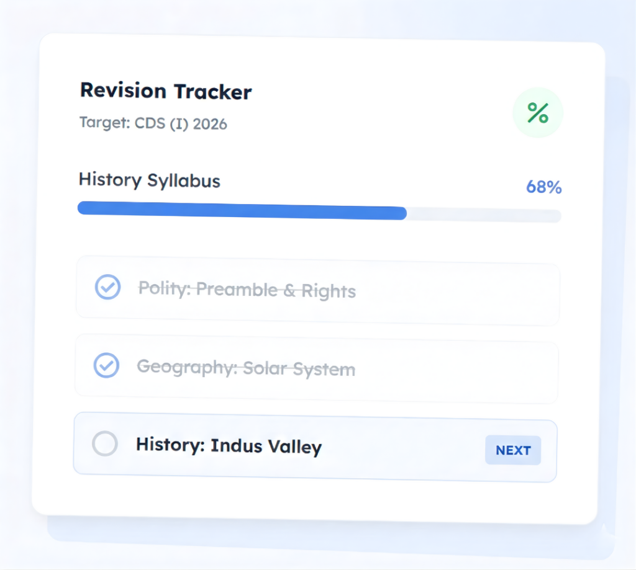636x570 pixels.
Task: Click the blue filled portion of progress bar
Action: click(x=242, y=210)
